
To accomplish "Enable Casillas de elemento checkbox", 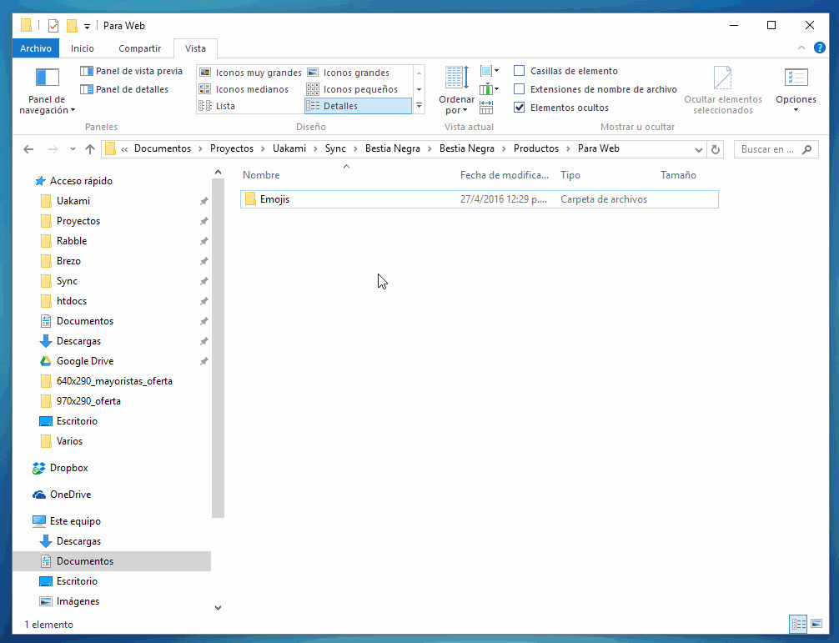I will (519, 71).
